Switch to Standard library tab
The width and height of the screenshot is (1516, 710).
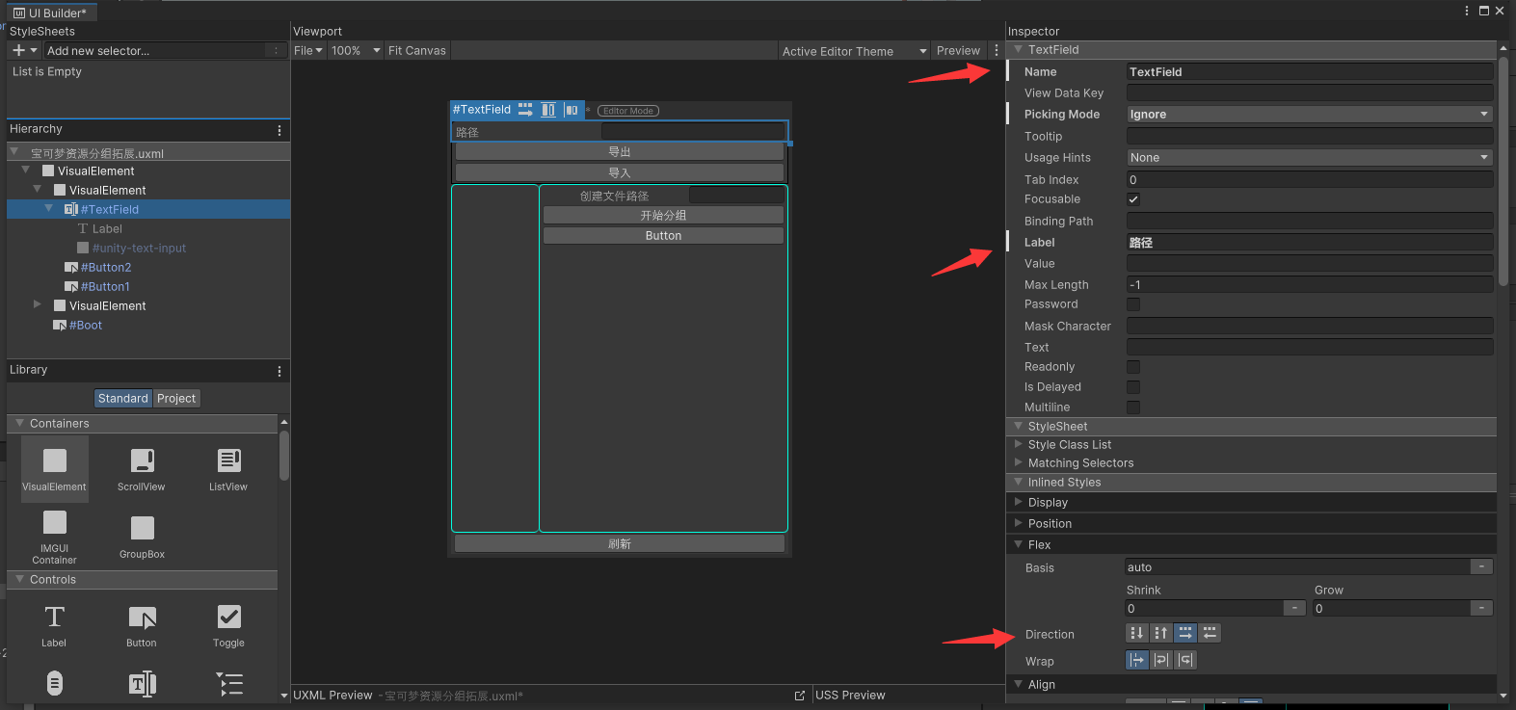(123, 398)
